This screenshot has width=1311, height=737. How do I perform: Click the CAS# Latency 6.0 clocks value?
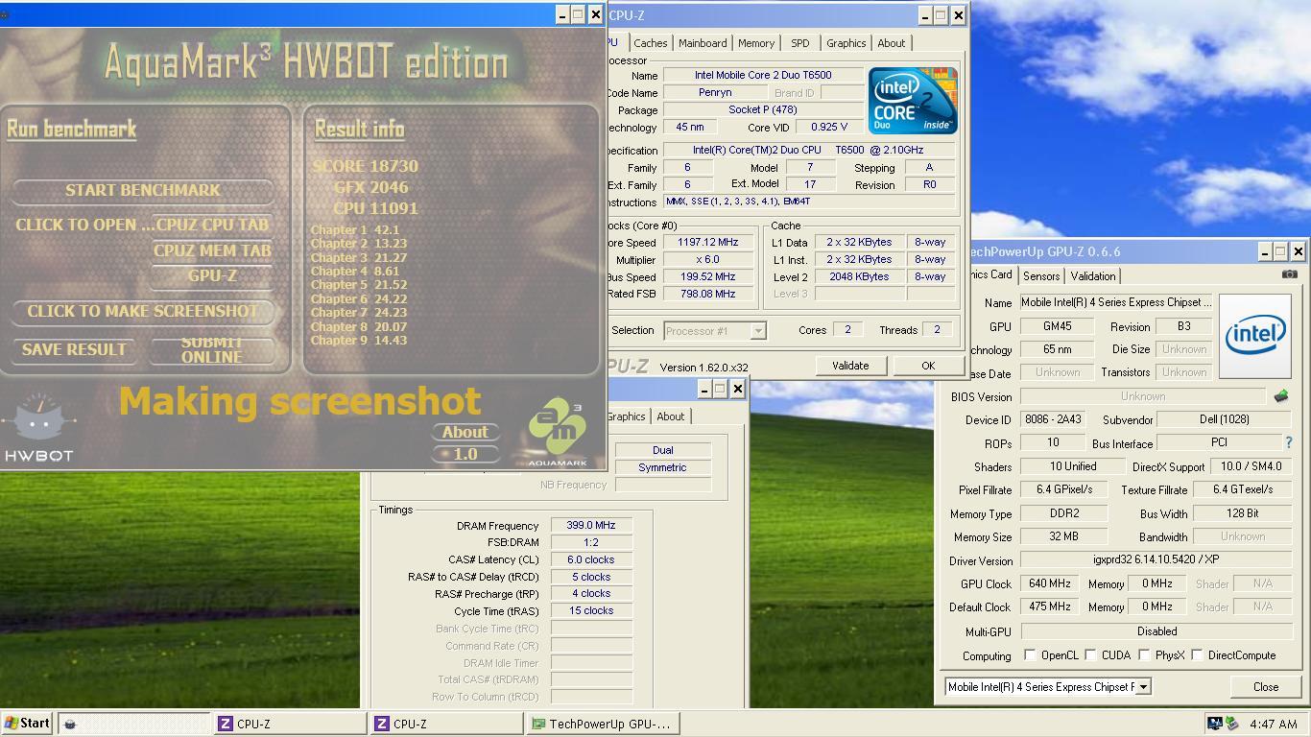(591, 560)
